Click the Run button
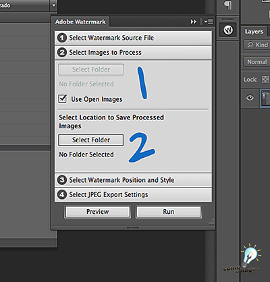Image resolution: width=270 pixels, height=282 pixels. 169,212
